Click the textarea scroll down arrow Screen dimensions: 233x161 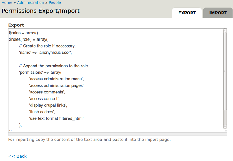point(225,127)
